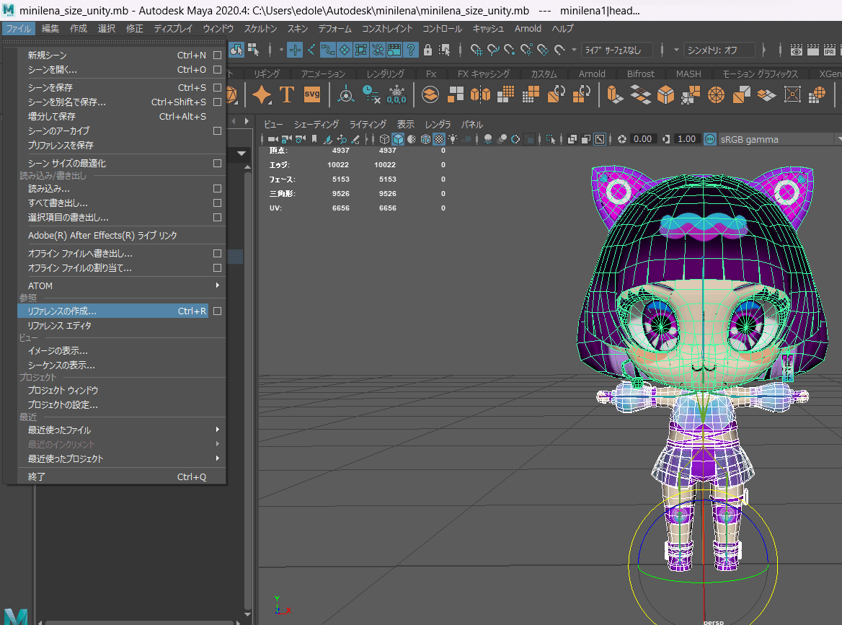Open option box for 読み込み

click(x=218, y=188)
